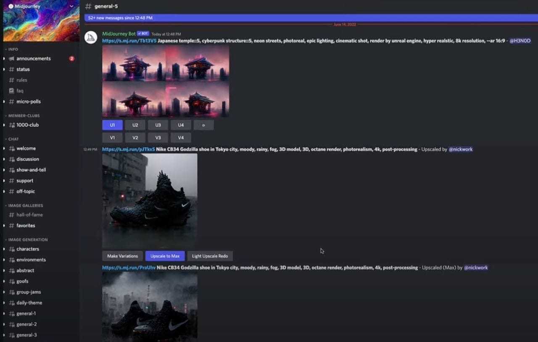Image resolution: width=538 pixels, height=342 pixels.
Task: Go to the show-and-tell channel
Action: 31,170
